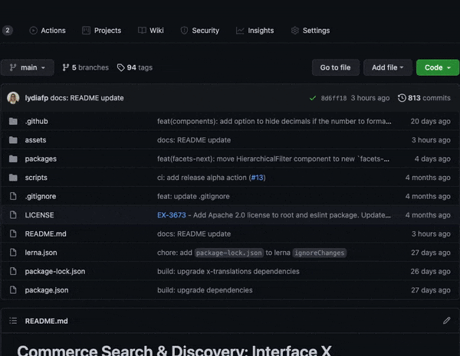Open the 'docs: README update' latest commit message

(87, 98)
